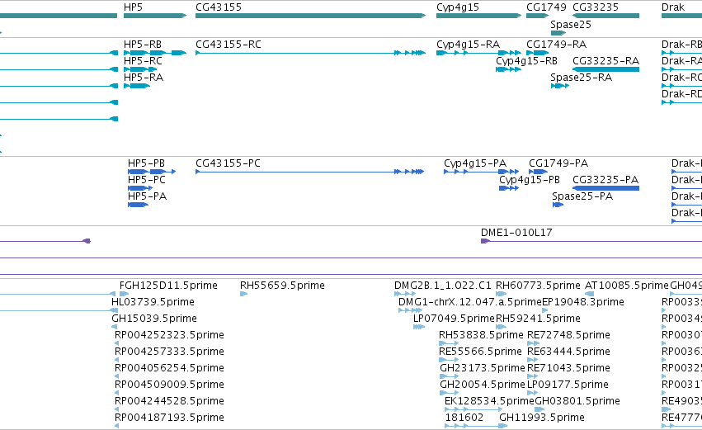Click the Spase25-RA transcript label
The width and height of the screenshot is (702, 430).
pyautogui.click(x=581, y=78)
